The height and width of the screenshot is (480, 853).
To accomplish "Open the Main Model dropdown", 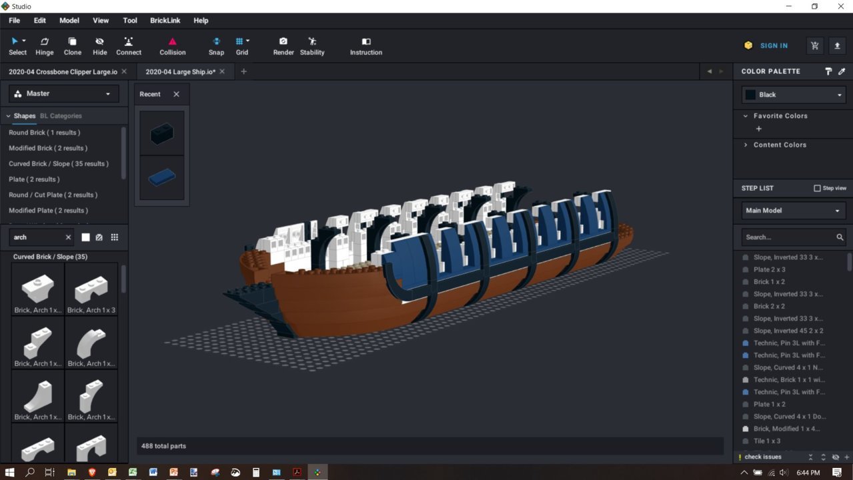I will [x=794, y=211].
